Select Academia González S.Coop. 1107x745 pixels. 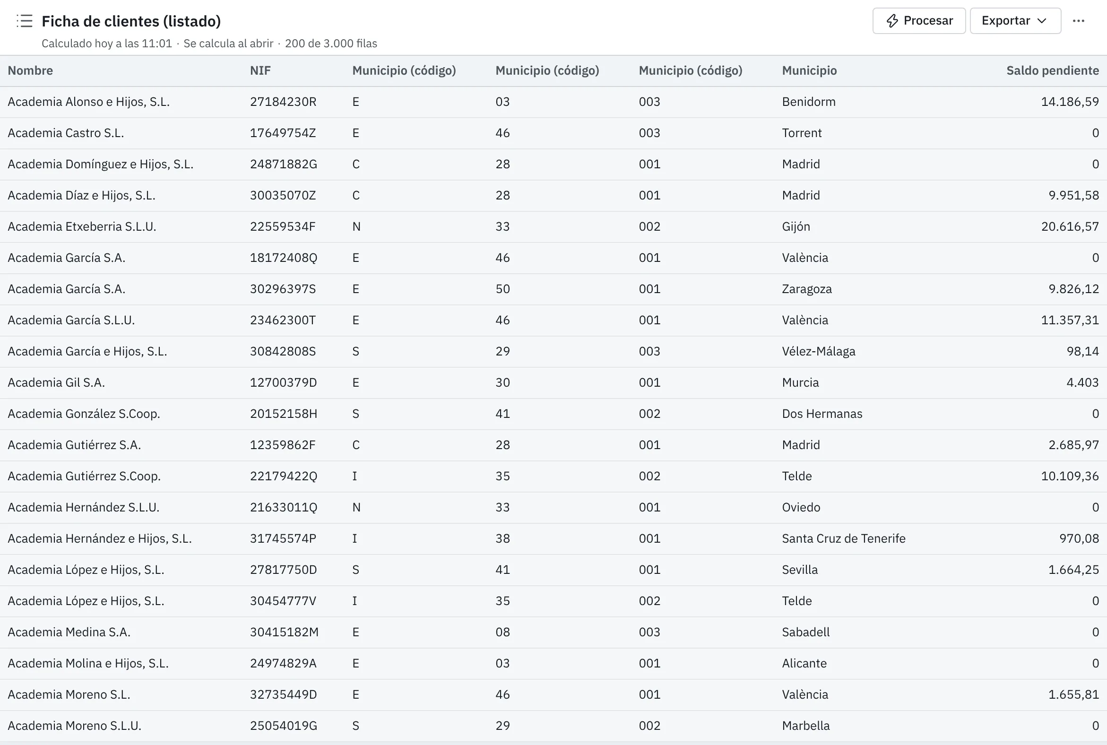pos(84,414)
